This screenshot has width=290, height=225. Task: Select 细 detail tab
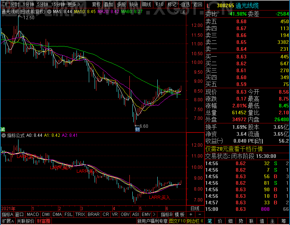[x=231, y=221]
